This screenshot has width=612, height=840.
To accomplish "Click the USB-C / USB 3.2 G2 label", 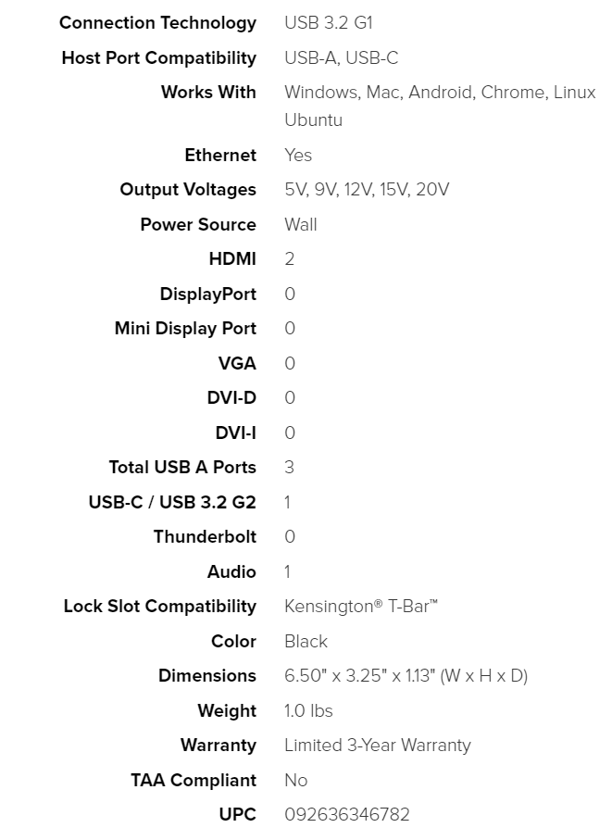I will pos(172,503).
